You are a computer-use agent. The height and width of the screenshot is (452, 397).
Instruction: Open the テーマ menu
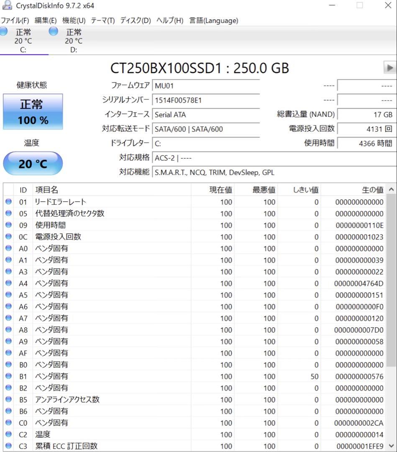[102, 20]
